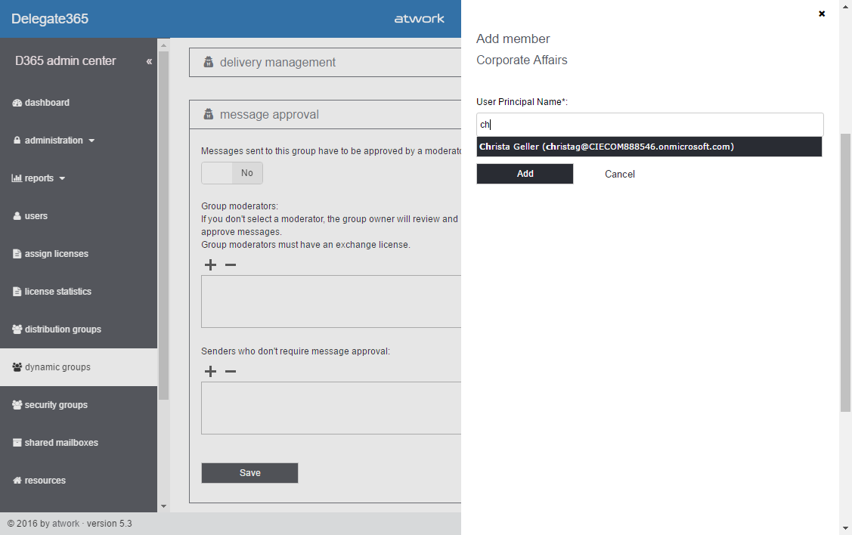Remove approval-exempt sender with minus icon

231,371
